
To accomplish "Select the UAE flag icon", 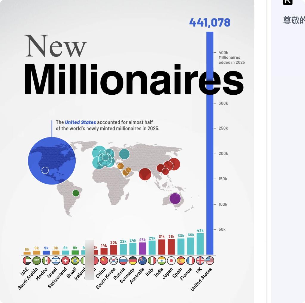I will [x=27, y=261].
